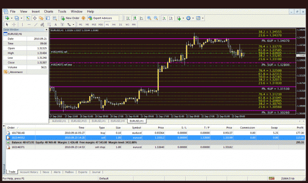Select the i_Abconacci indicator row
The width and height of the screenshot is (308, 183).
(x=26, y=72)
